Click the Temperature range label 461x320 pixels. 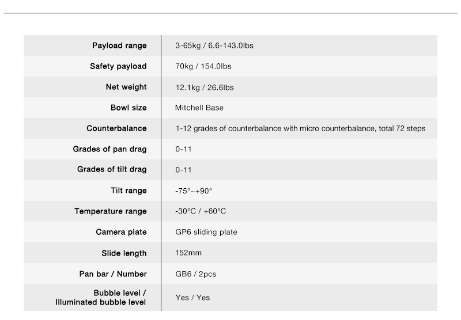[x=110, y=211]
